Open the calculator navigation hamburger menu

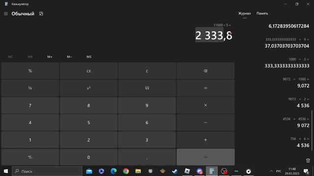click(6, 14)
